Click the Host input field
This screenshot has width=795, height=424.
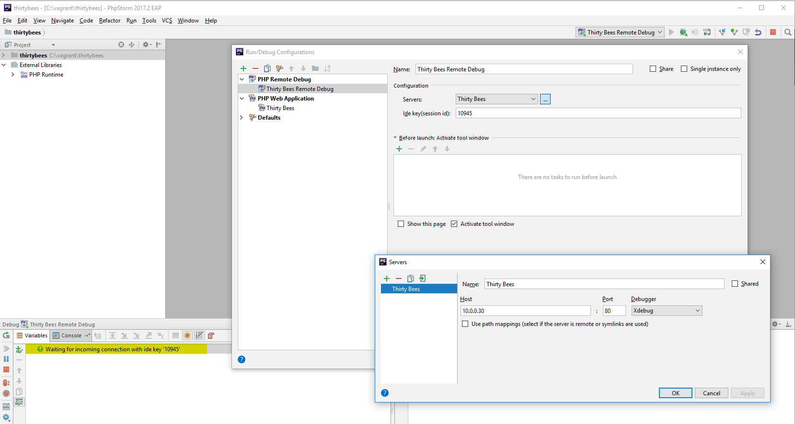(525, 311)
